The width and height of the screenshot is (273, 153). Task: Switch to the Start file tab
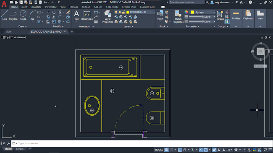click(x=9, y=31)
